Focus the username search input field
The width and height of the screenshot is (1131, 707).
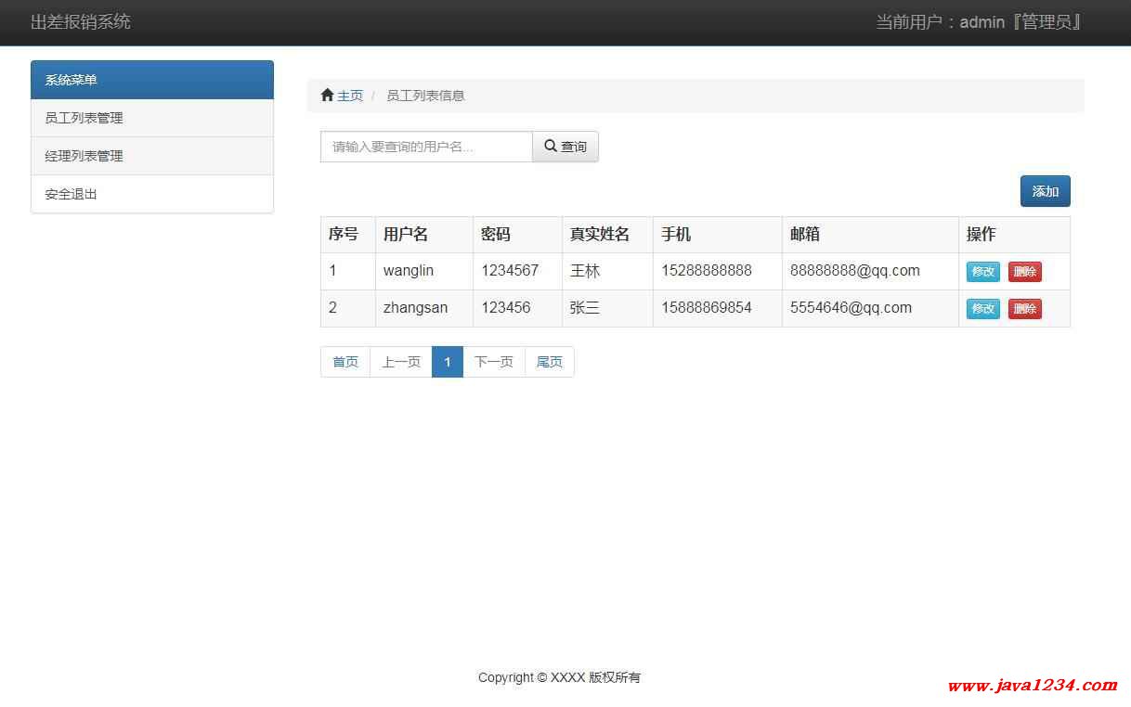(426, 147)
